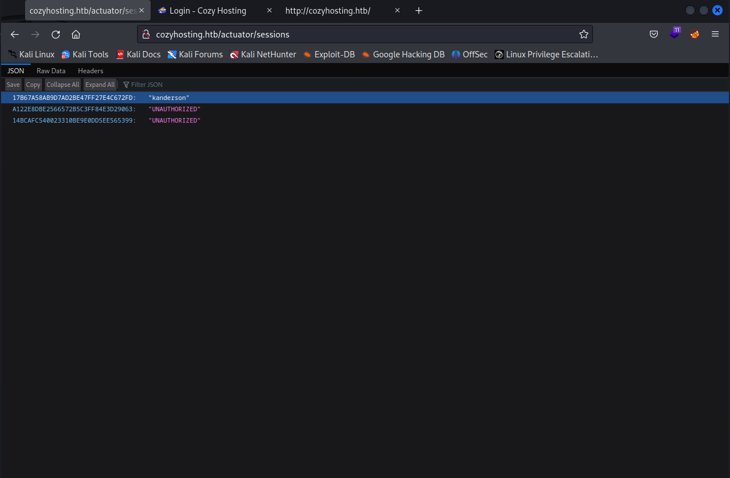
Task: Select the Login - Cozy Hosting tab
Action: tap(208, 11)
